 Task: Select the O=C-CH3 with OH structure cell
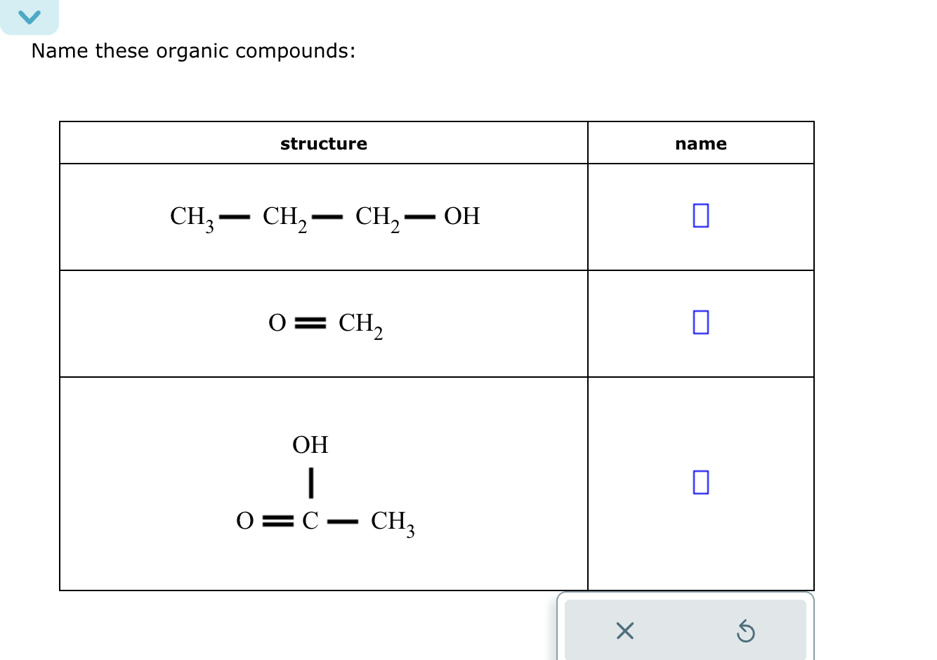(x=324, y=483)
